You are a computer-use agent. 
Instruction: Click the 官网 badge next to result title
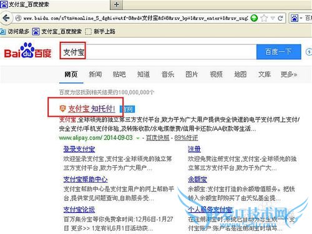[127, 109]
